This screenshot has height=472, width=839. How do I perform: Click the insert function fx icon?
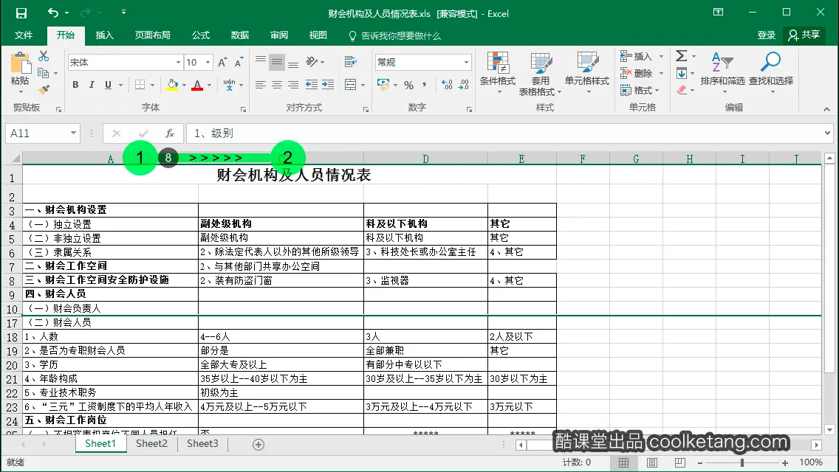click(x=170, y=133)
